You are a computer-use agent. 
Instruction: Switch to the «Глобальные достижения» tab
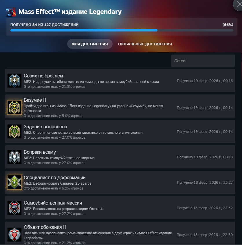[145, 44]
